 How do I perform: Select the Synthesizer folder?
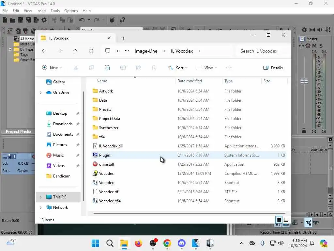pos(189,128)
